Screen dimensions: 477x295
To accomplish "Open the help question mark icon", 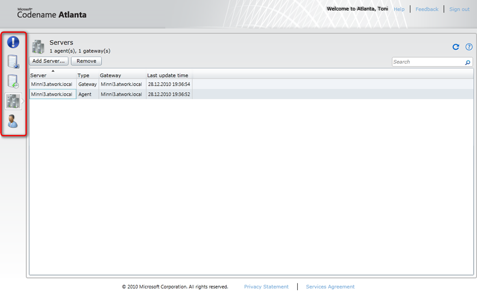I will 469,47.
